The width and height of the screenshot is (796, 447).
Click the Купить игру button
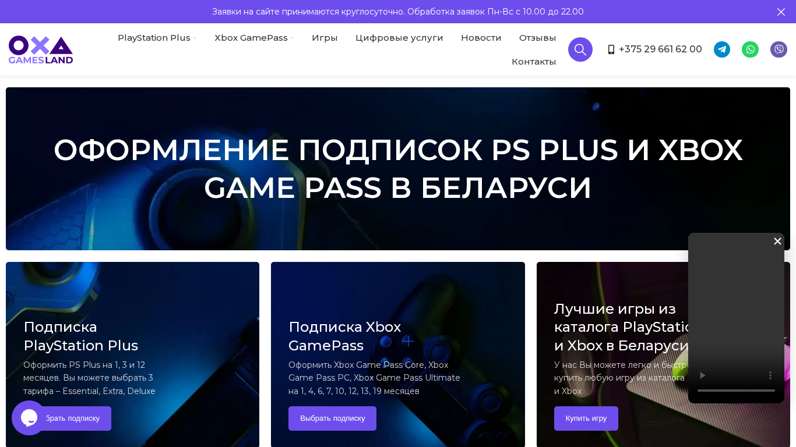(x=586, y=418)
